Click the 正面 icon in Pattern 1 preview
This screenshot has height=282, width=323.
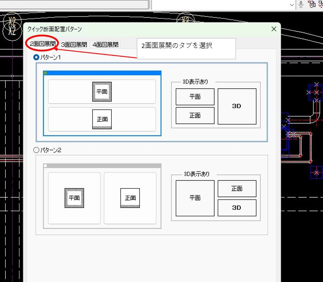point(102,119)
